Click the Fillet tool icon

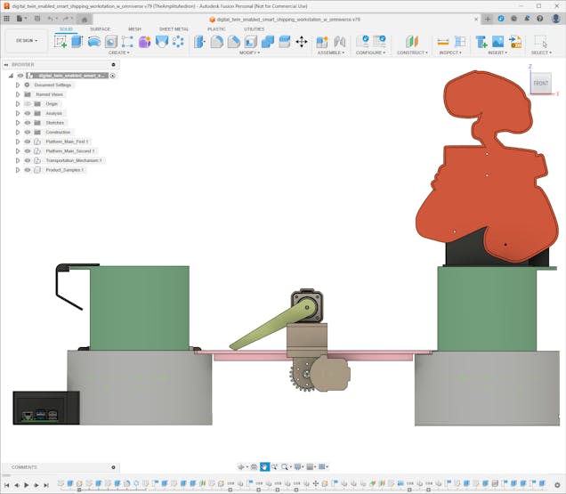(x=217, y=42)
